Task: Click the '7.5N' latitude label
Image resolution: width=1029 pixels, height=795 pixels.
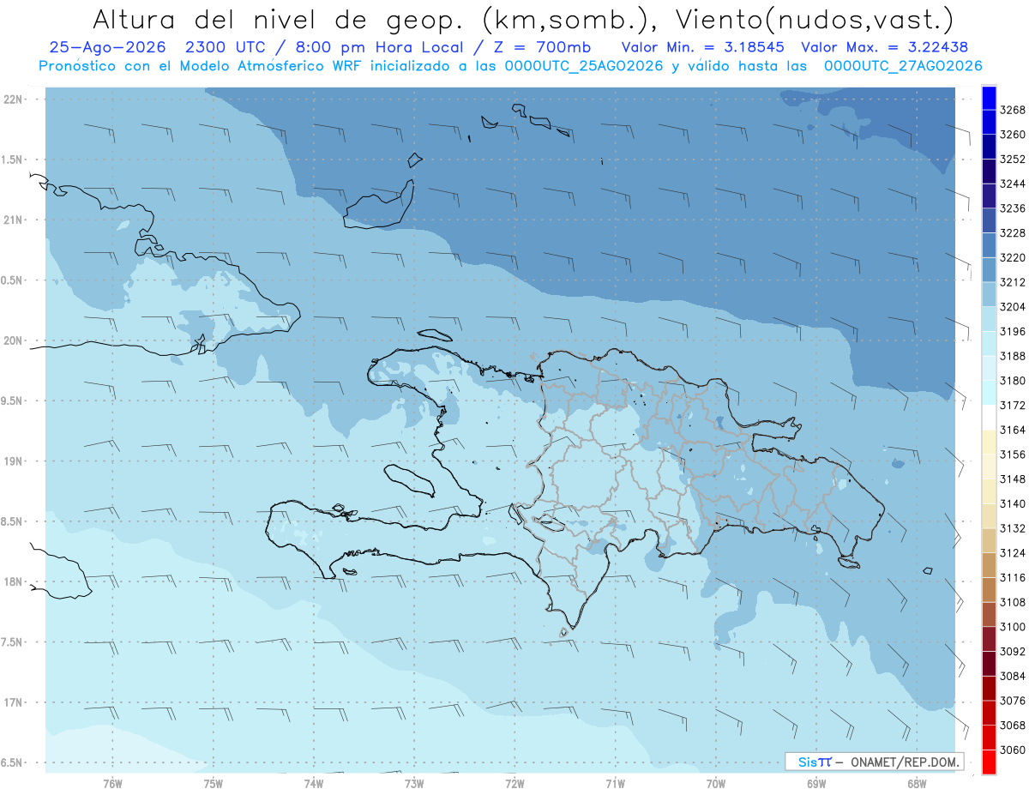Action: pyautogui.click(x=12, y=642)
